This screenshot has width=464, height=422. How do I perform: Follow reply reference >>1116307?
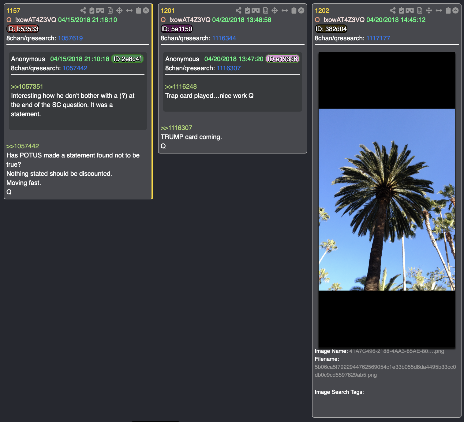pyautogui.click(x=176, y=128)
